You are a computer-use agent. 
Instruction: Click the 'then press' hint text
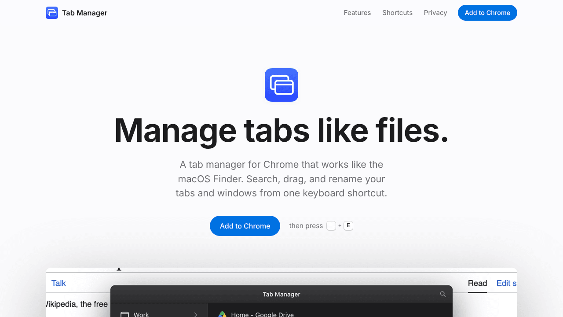coord(306,226)
